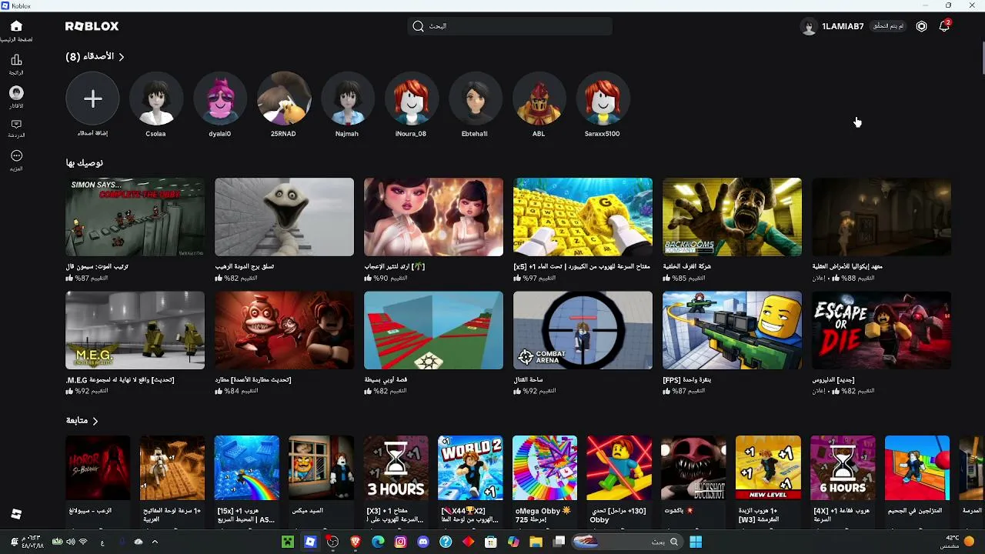This screenshot has width=985, height=554.
Task: Open friend Najmah's profile
Action: pyautogui.click(x=347, y=98)
